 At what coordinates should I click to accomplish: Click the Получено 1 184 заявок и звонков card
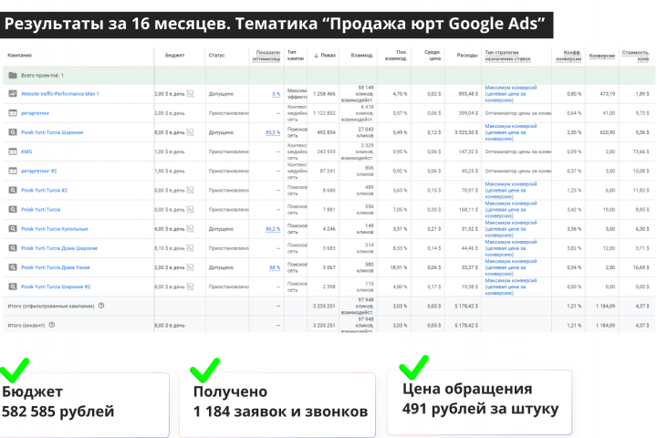click(277, 405)
